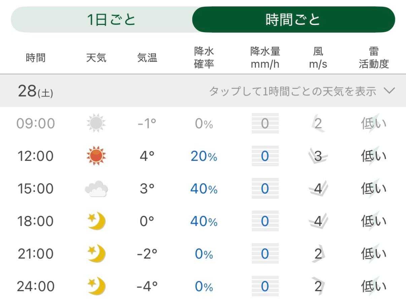406x302 pixels.
Task: Click the 28(土) date header row
Action: (x=35, y=91)
